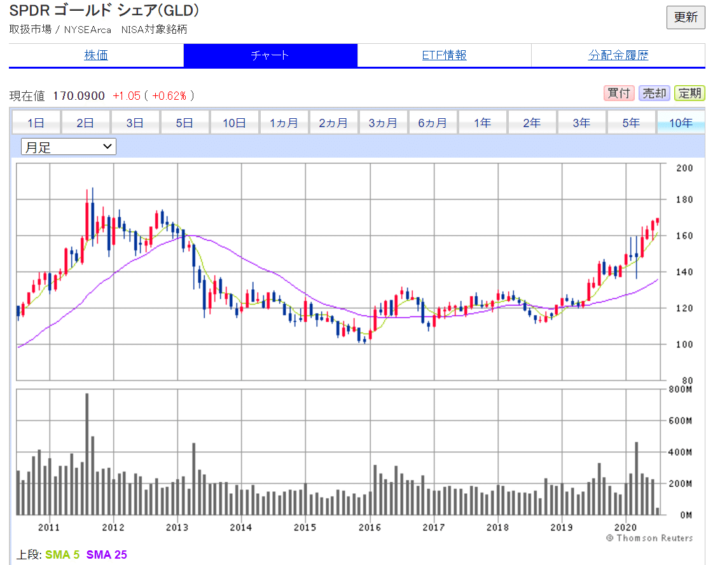Click the 定期 recurring order button
Image resolution: width=706 pixels, height=565 pixels.
point(690,93)
